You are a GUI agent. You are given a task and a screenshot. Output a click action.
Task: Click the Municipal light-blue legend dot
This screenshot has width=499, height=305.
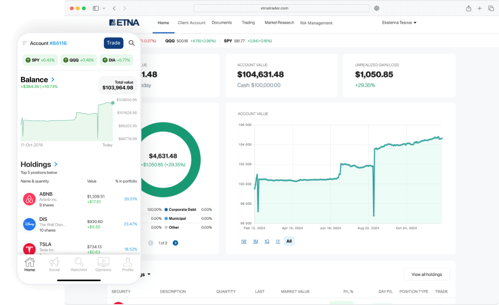(x=166, y=218)
